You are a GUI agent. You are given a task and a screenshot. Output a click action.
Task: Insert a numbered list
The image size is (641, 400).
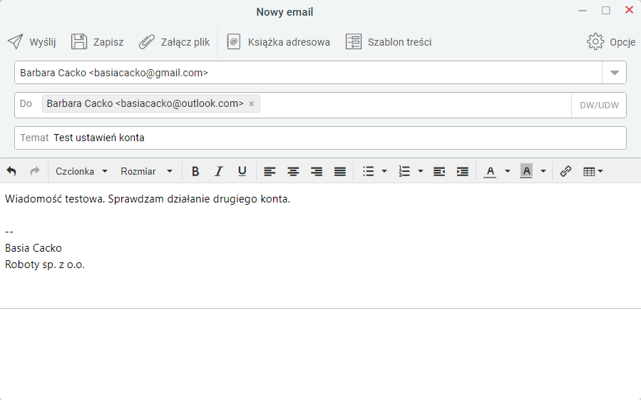tap(404, 171)
